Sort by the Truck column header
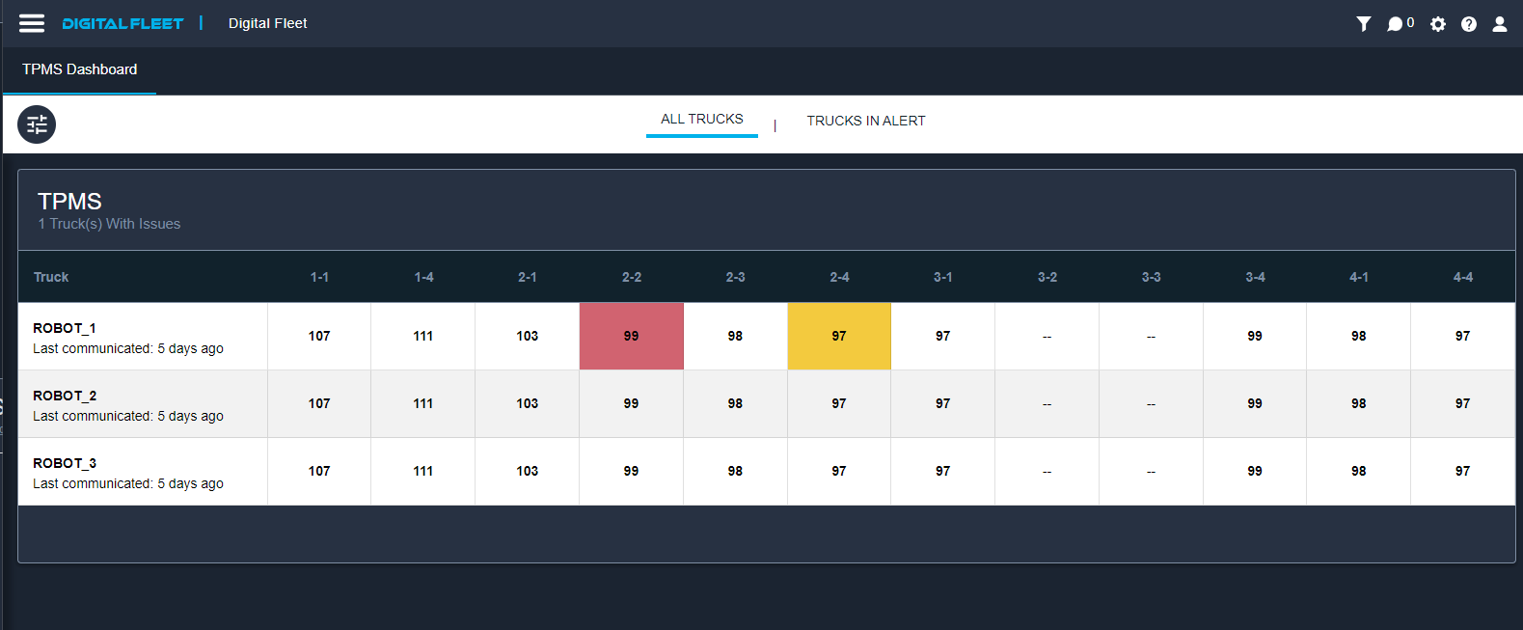 (x=51, y=277)
